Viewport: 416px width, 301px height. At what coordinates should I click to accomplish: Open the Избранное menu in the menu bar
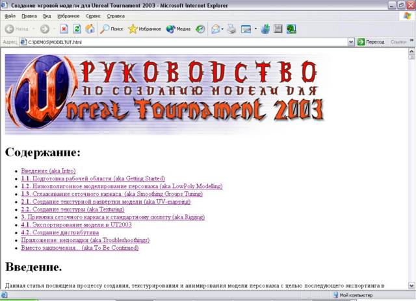tap(68, 16)
